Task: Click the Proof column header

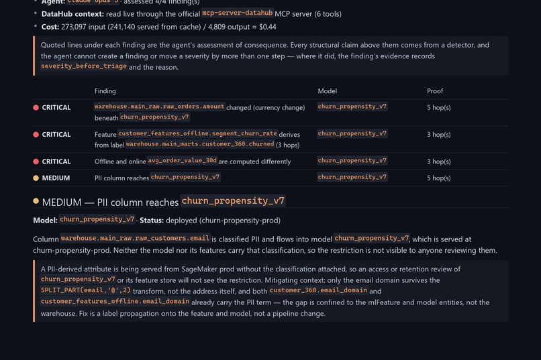Action: 435,91
